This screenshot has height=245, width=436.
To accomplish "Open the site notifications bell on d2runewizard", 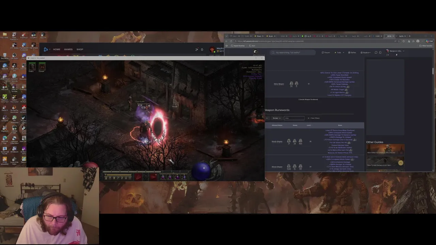I will pyautogui.click(x=380, y=52).
